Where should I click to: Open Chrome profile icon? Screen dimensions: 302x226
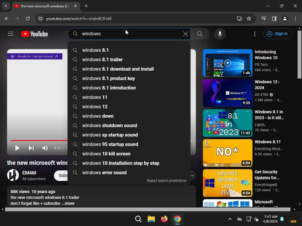(x=285, y=19)
